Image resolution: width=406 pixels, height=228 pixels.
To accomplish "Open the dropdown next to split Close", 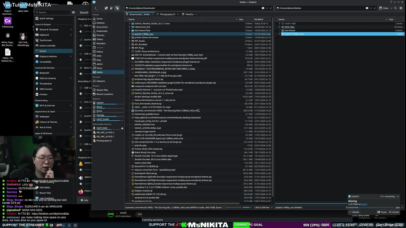I will tap(391, 8).
